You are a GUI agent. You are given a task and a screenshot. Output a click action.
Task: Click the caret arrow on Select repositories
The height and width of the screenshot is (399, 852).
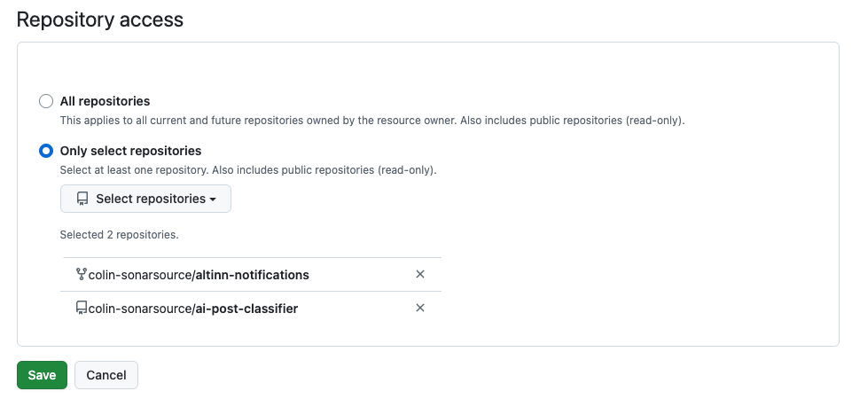click(x=213, y=199)
